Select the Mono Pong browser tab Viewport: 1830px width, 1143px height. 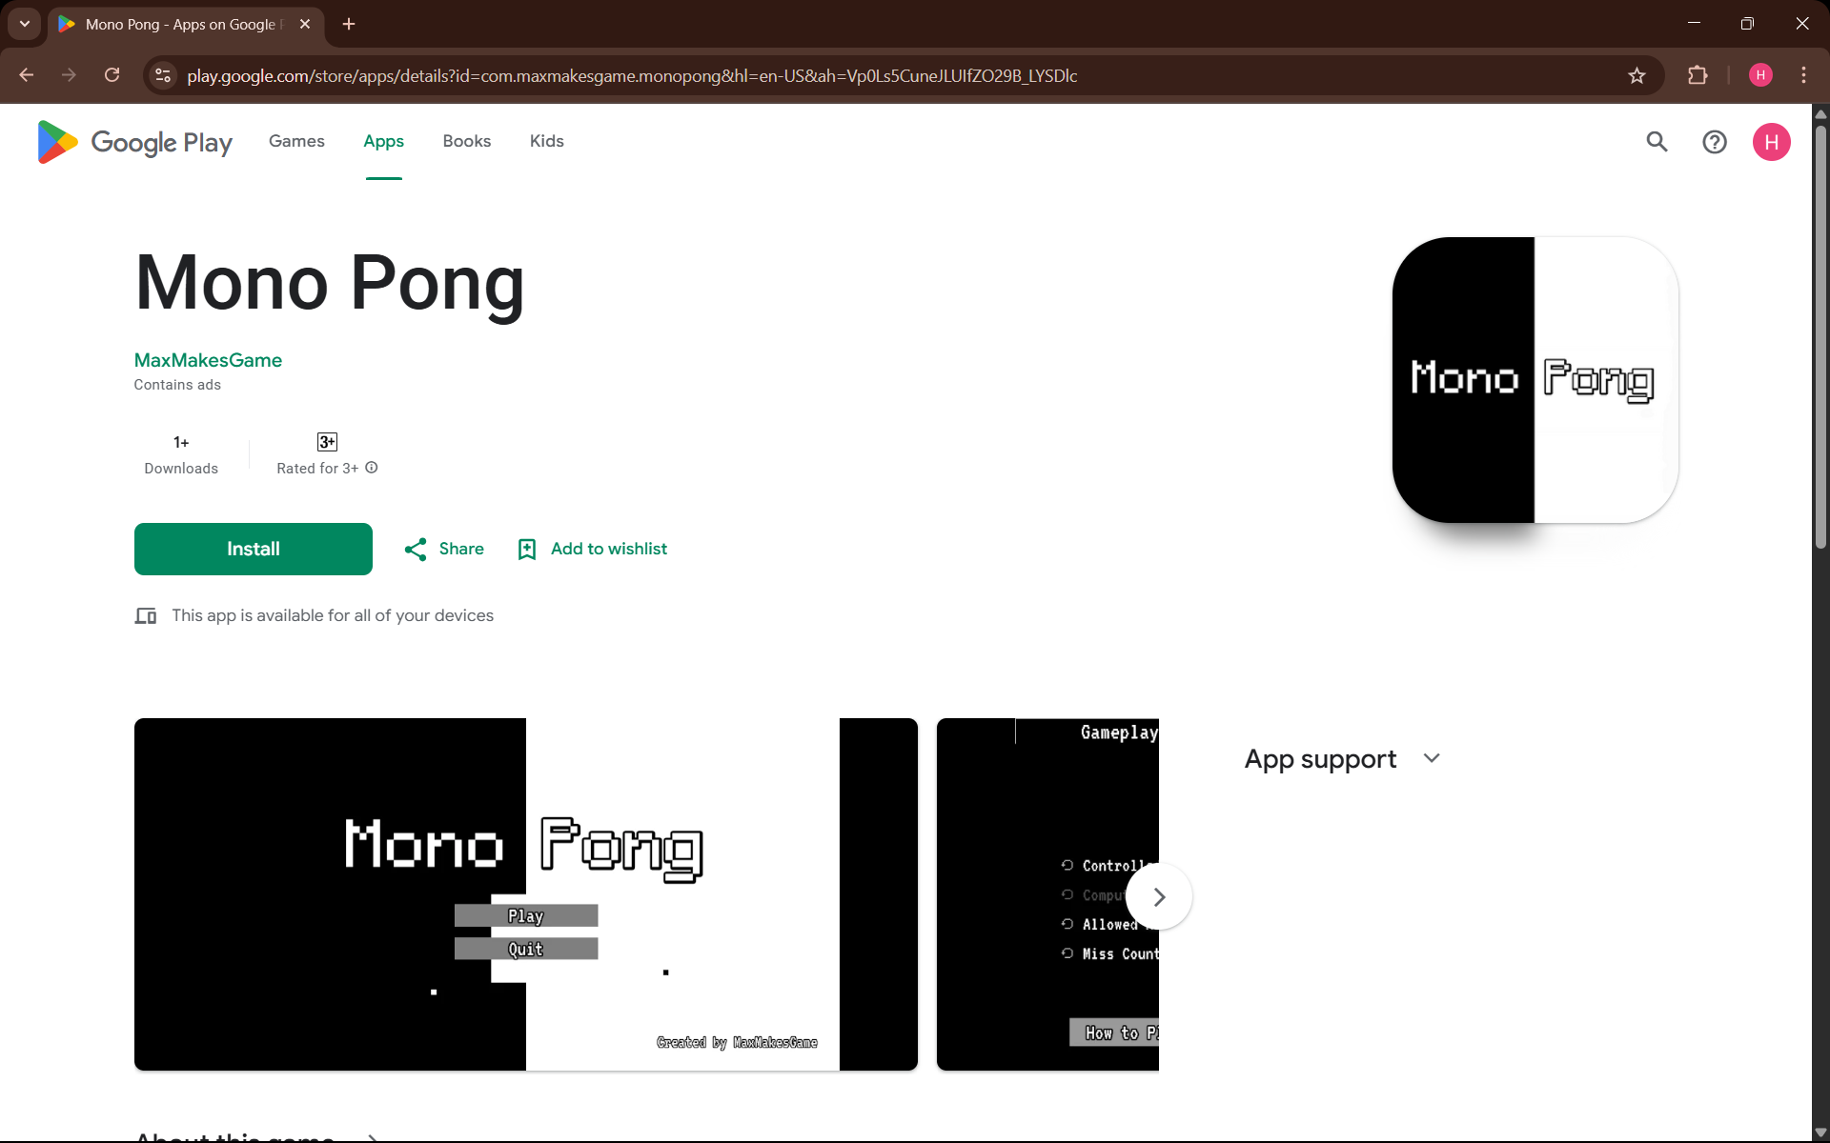point(186,24)
